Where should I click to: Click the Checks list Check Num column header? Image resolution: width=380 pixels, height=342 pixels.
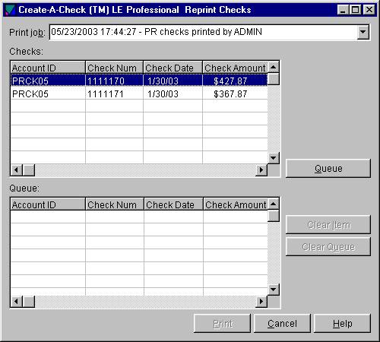point(114,68)
